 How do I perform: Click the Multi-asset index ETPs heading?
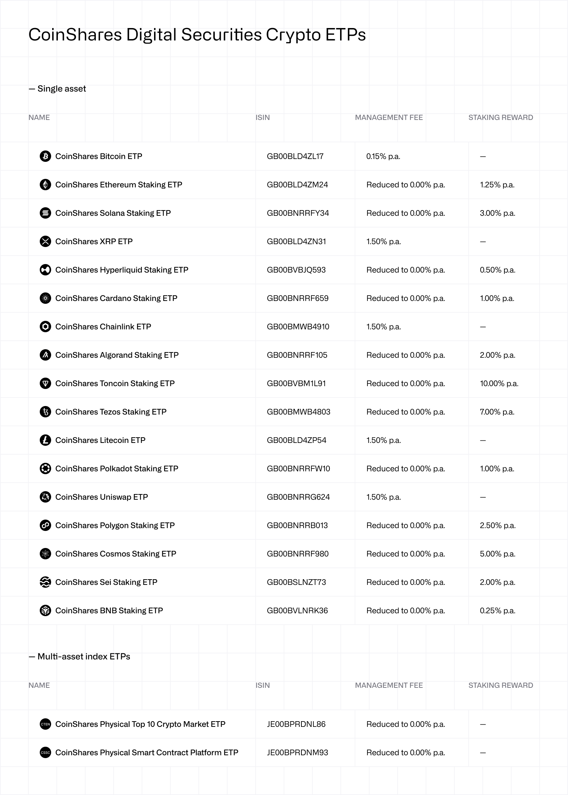click(79, 657)
